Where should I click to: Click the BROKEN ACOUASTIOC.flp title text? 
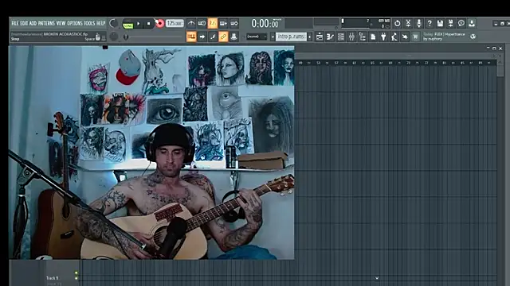click(x=65, y=34)
